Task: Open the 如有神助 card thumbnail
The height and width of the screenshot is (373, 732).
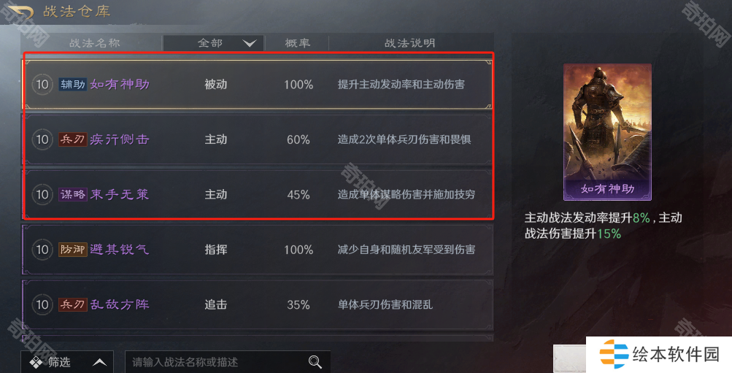Action: [607, 132]
